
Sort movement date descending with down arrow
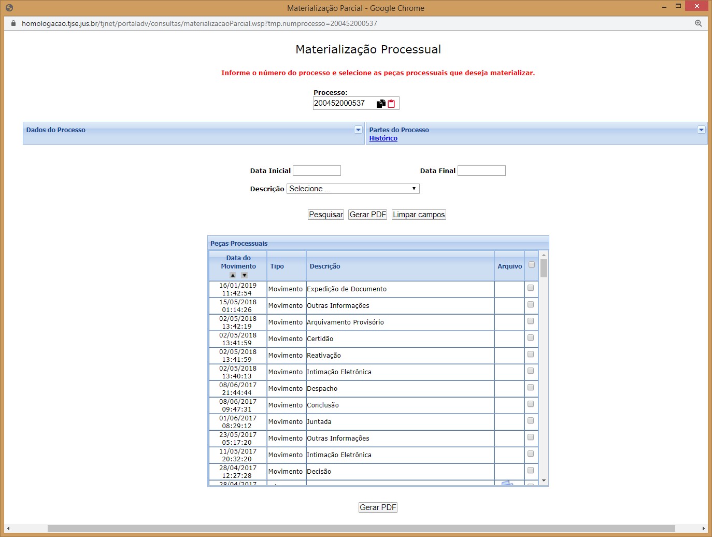click(245, 275)
